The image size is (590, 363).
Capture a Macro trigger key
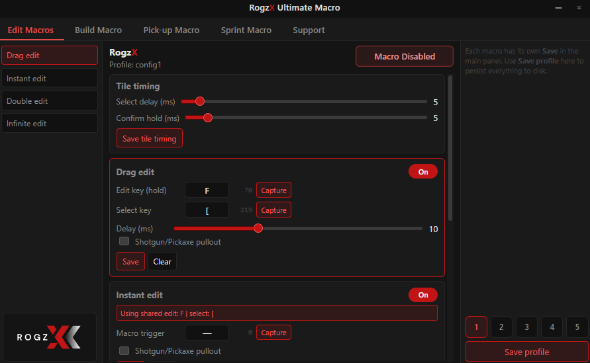(273, 333)
